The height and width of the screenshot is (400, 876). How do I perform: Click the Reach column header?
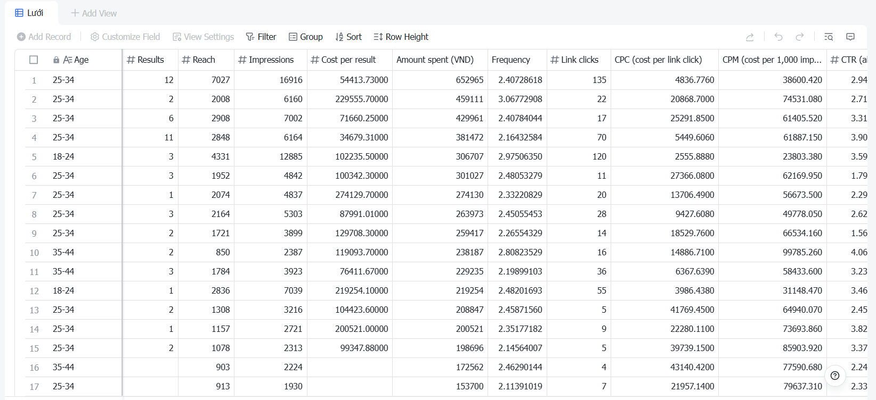(206, 60)
